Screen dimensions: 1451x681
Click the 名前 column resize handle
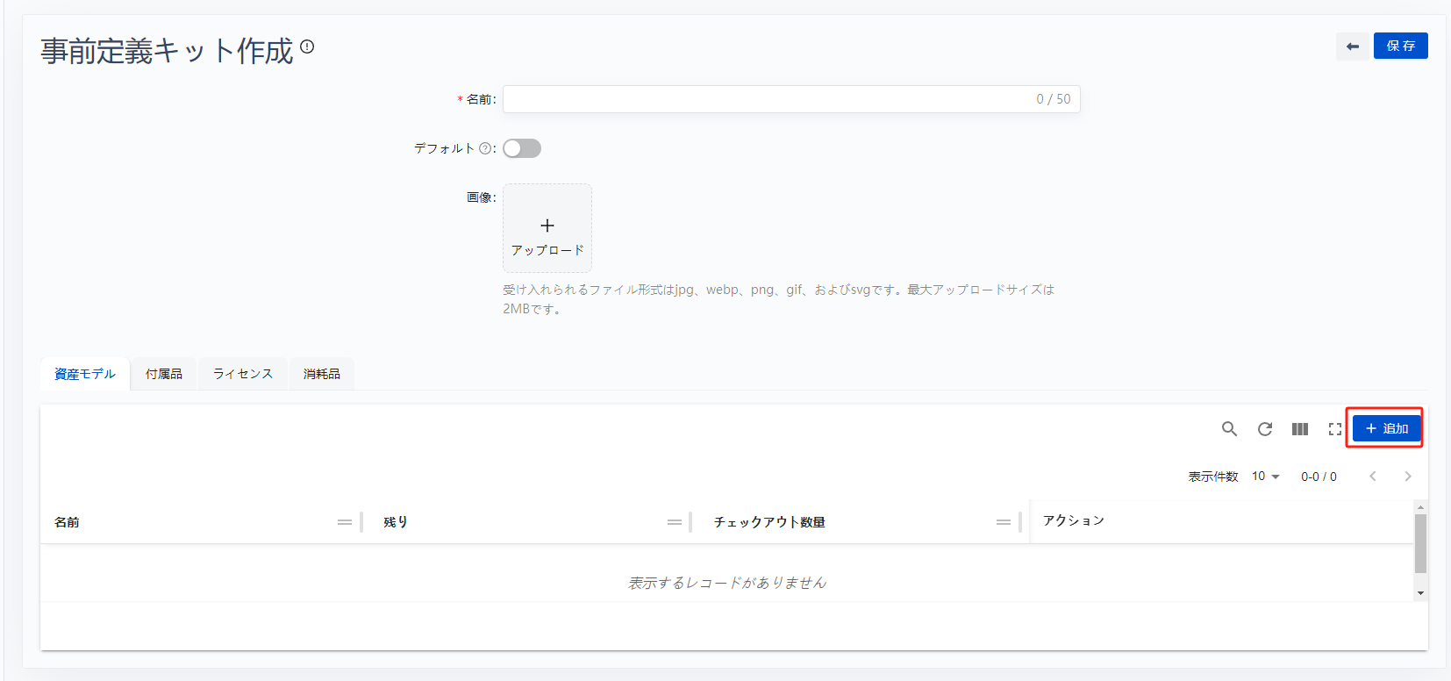tap(345, 522)
